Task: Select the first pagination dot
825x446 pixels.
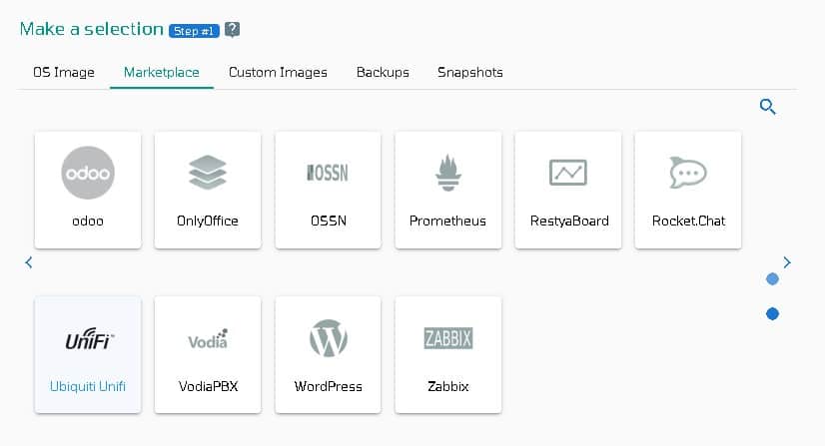Action: [772, 279]
